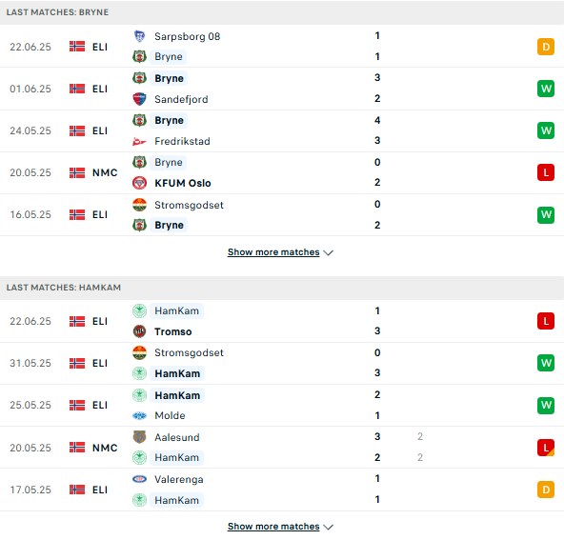
Task: Click the Sarpsborg 08 team crest icon
Action: coord(139,36)
